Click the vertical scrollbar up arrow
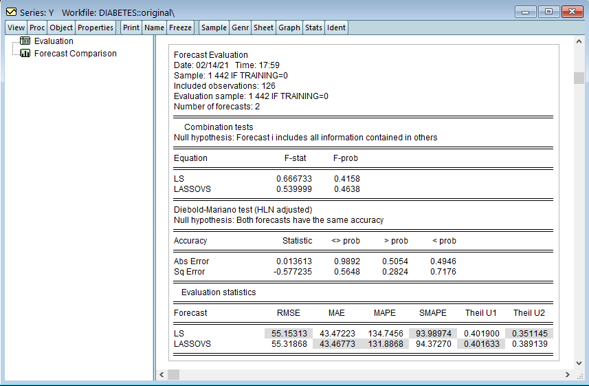Image resolution: width=589 pixels, height=386 pixels. pos(579,41)
